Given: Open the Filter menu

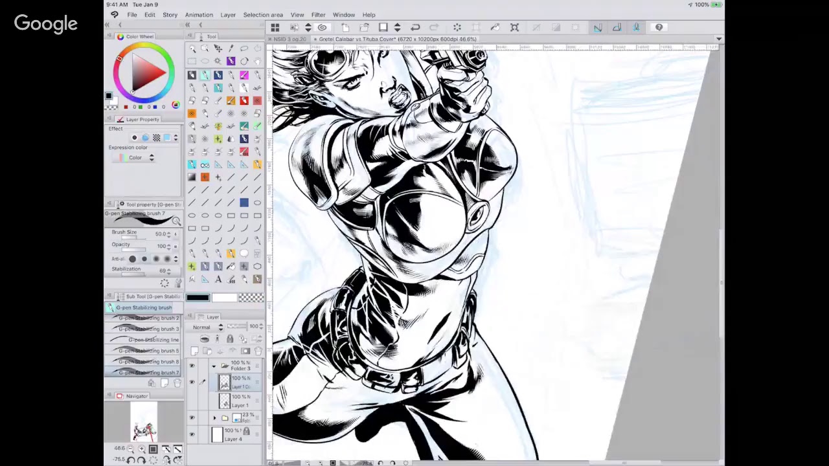Looking at the screenshot, I should [x=318, y=14].
